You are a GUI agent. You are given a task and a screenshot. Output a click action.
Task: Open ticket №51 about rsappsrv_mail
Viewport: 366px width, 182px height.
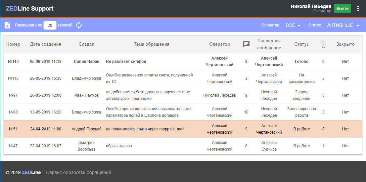145,129
